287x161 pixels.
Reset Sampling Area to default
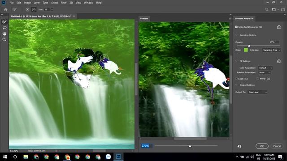(x=278, y=27)
